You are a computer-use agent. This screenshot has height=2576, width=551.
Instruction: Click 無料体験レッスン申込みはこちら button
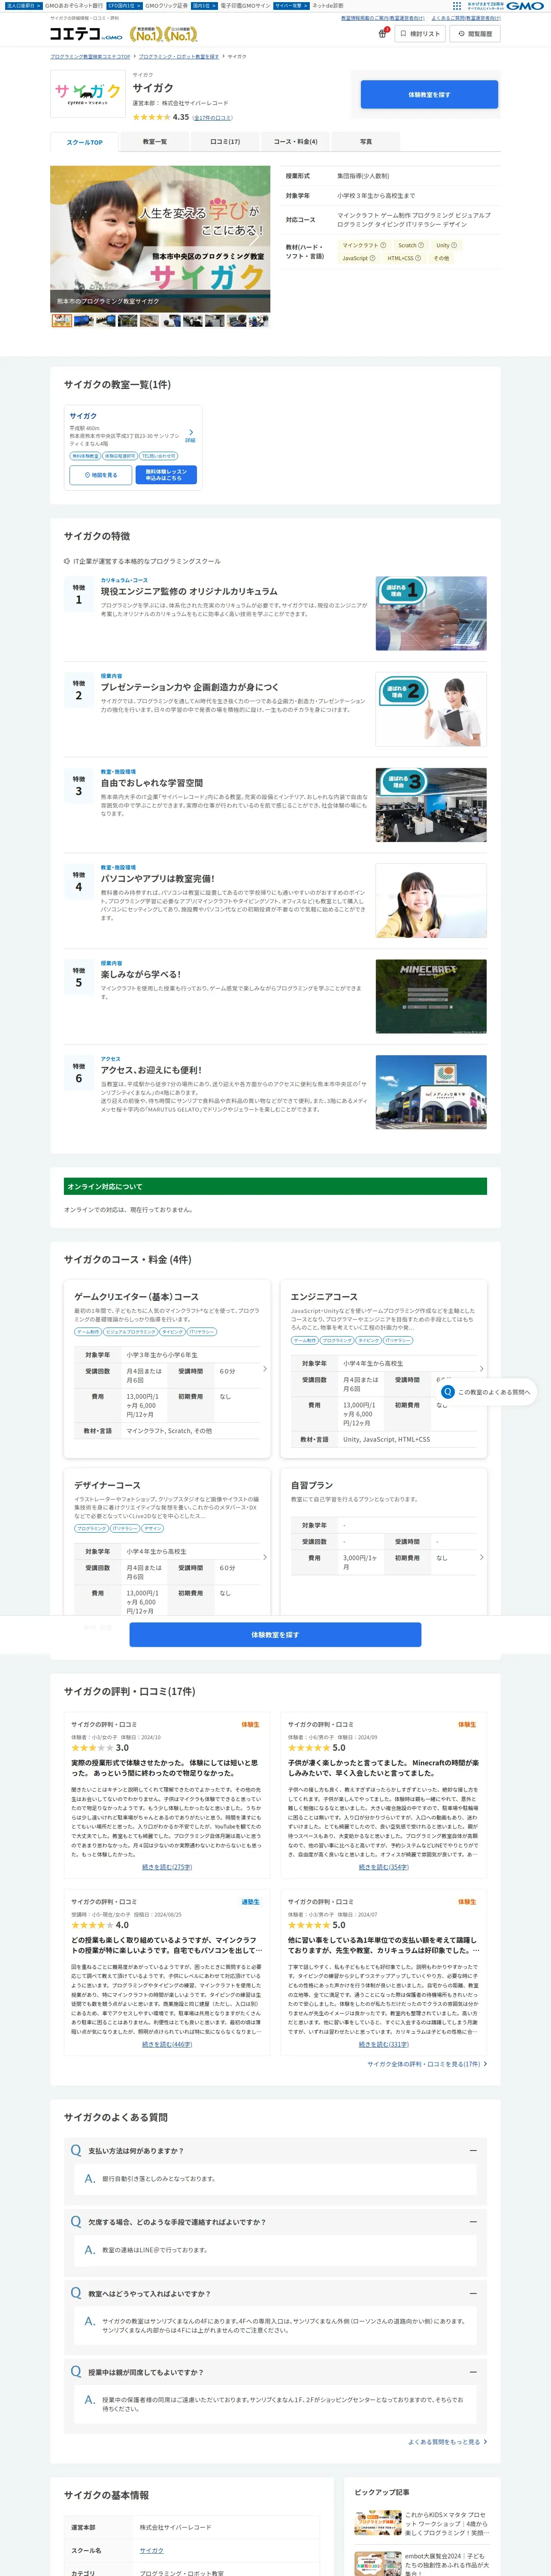(x=166, y=475)
